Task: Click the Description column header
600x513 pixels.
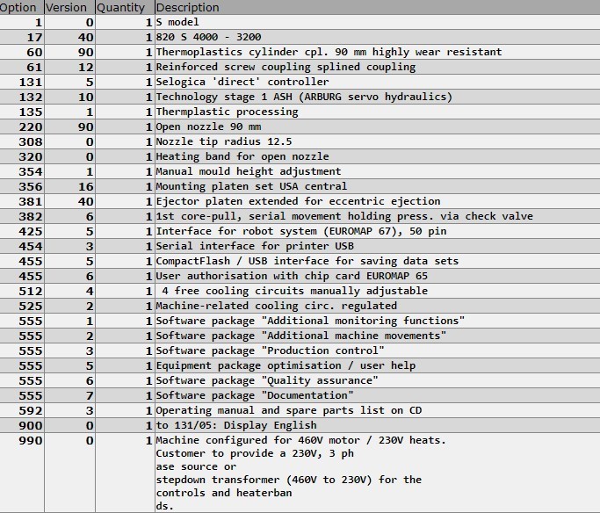Action: point(377,7)
